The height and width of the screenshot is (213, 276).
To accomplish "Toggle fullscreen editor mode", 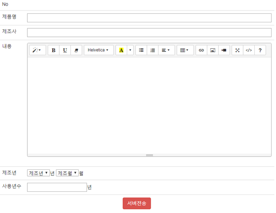I will [x=238, y=50].
